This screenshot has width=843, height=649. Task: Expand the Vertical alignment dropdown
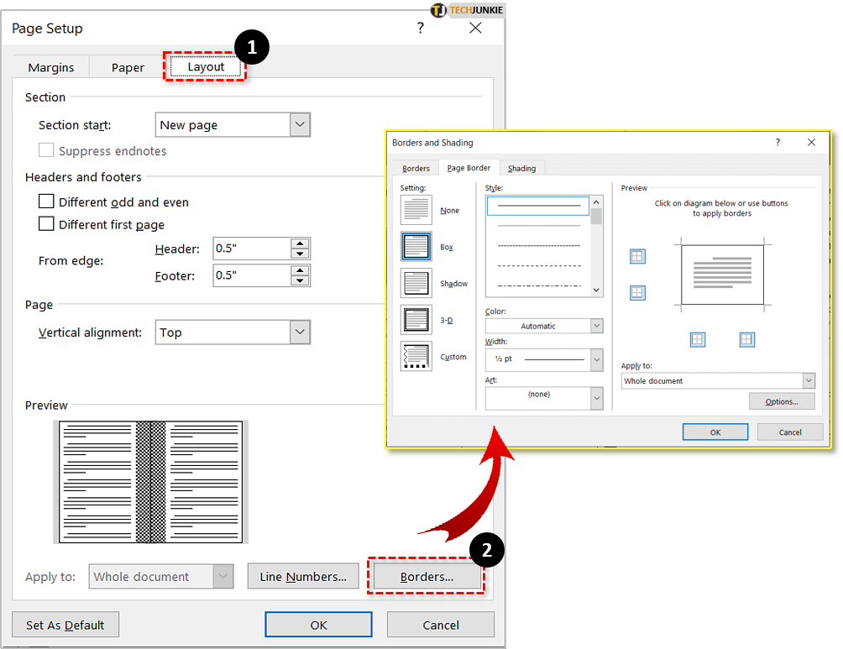300,332
